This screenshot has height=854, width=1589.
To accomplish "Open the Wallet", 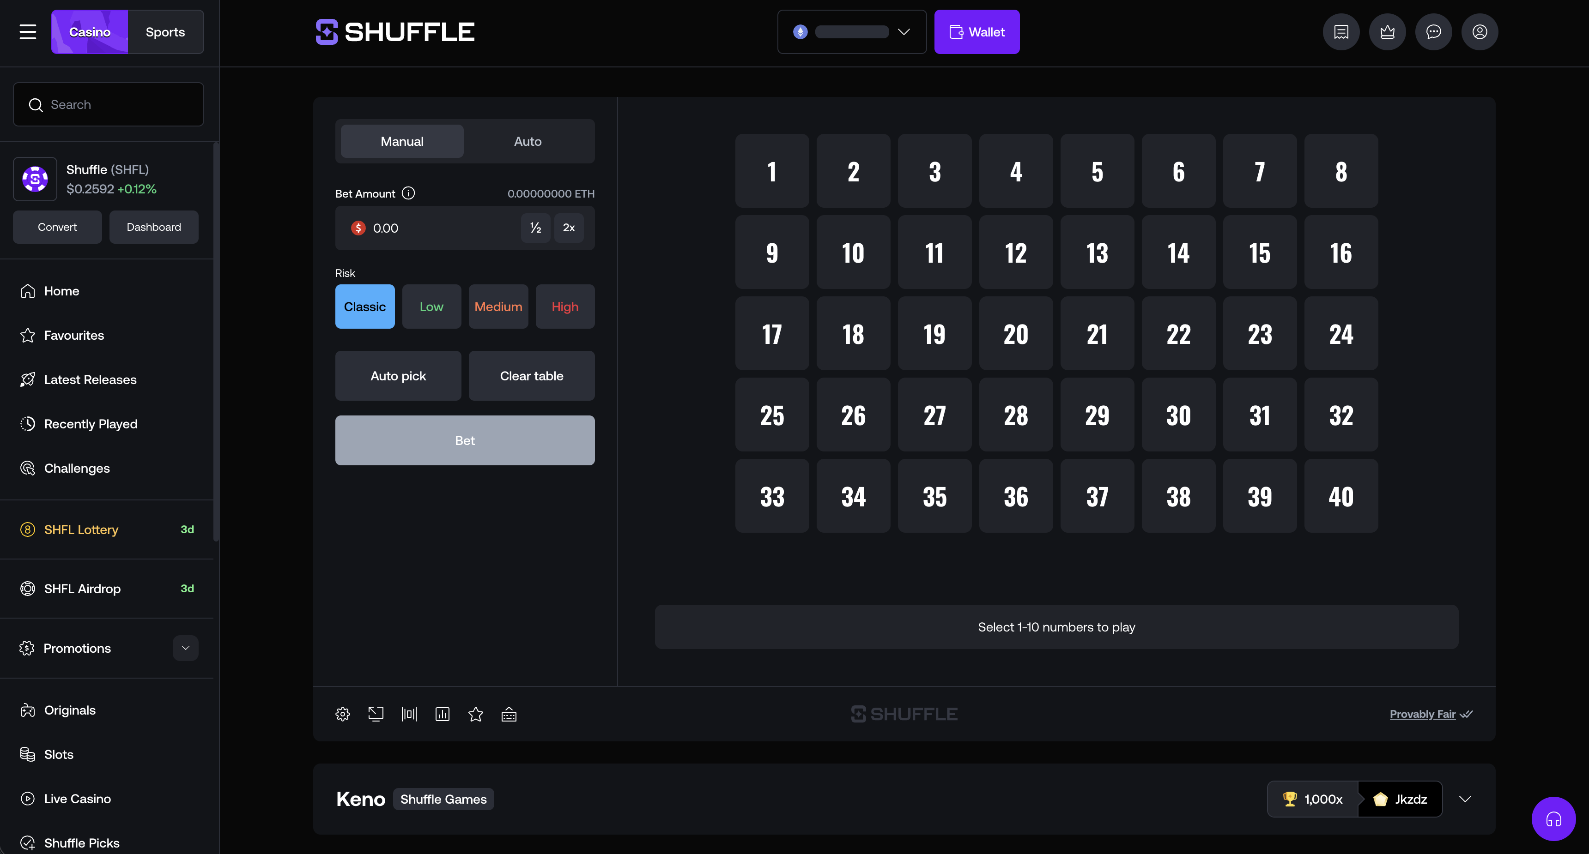I will pos(977,32).
